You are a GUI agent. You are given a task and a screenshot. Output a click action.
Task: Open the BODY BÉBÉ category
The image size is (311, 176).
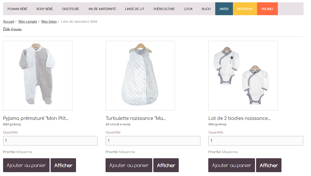point(45,9)
